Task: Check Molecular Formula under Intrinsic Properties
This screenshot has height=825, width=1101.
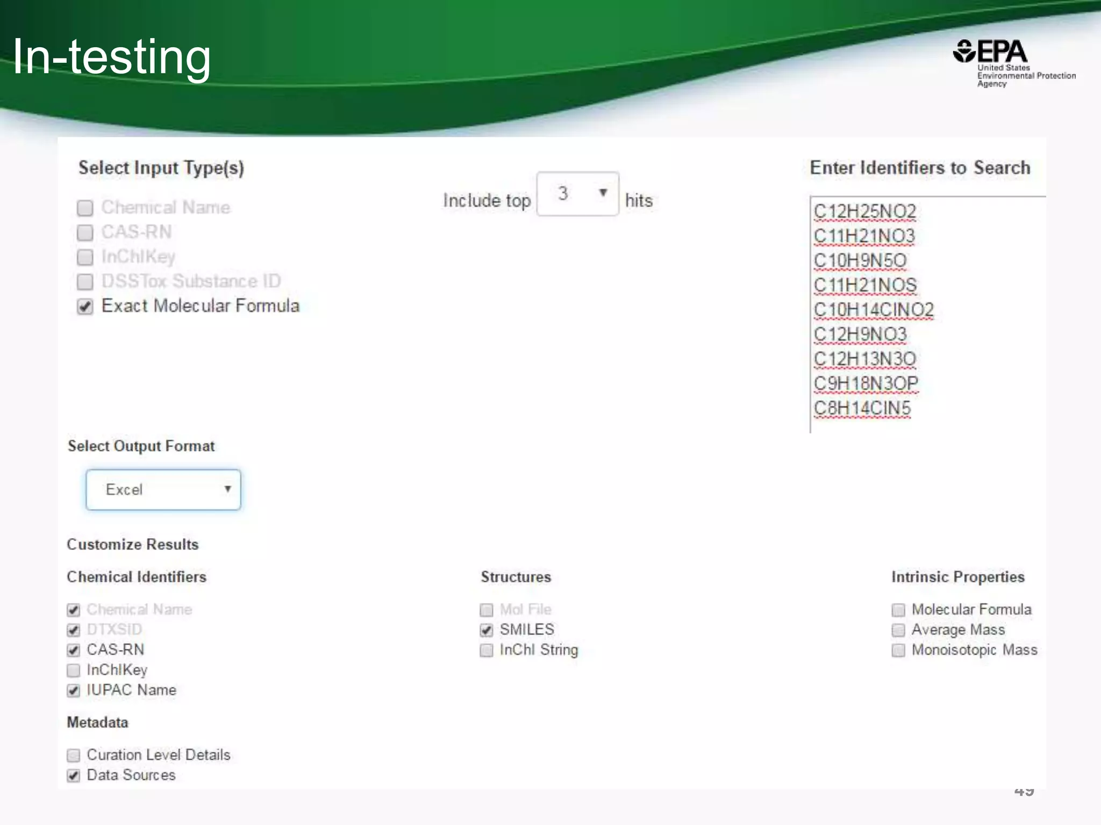Action: click(x=898, y=610)
